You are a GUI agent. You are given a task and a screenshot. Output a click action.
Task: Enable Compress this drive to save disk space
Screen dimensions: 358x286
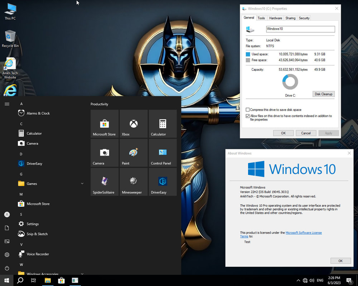247,110
